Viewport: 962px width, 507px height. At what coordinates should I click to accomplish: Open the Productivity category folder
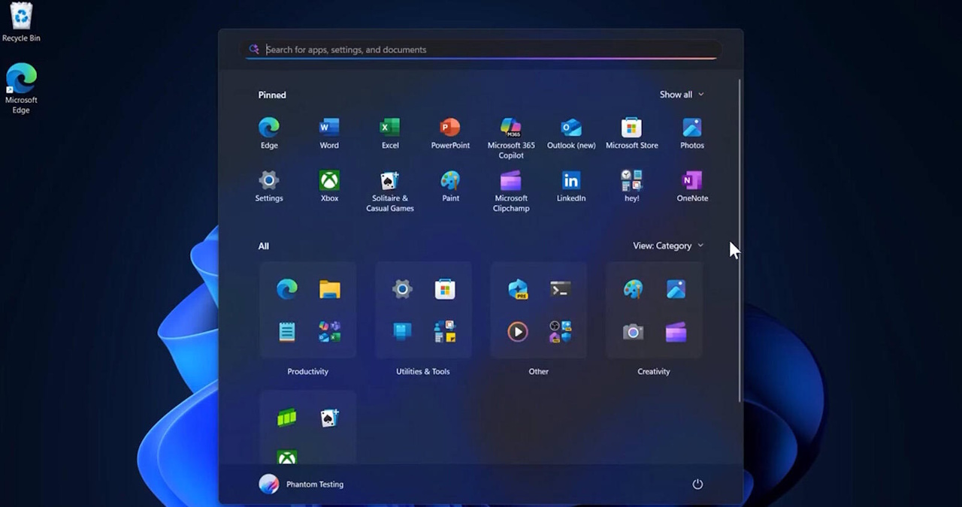coord(308,310)
